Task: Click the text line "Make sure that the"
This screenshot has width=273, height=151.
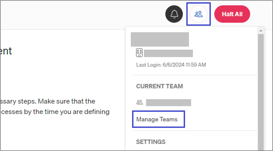Action: pyautogui.click(x=48, y=101)
